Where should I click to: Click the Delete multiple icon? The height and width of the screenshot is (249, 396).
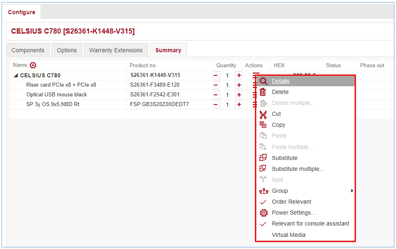(x=263, y=103)
